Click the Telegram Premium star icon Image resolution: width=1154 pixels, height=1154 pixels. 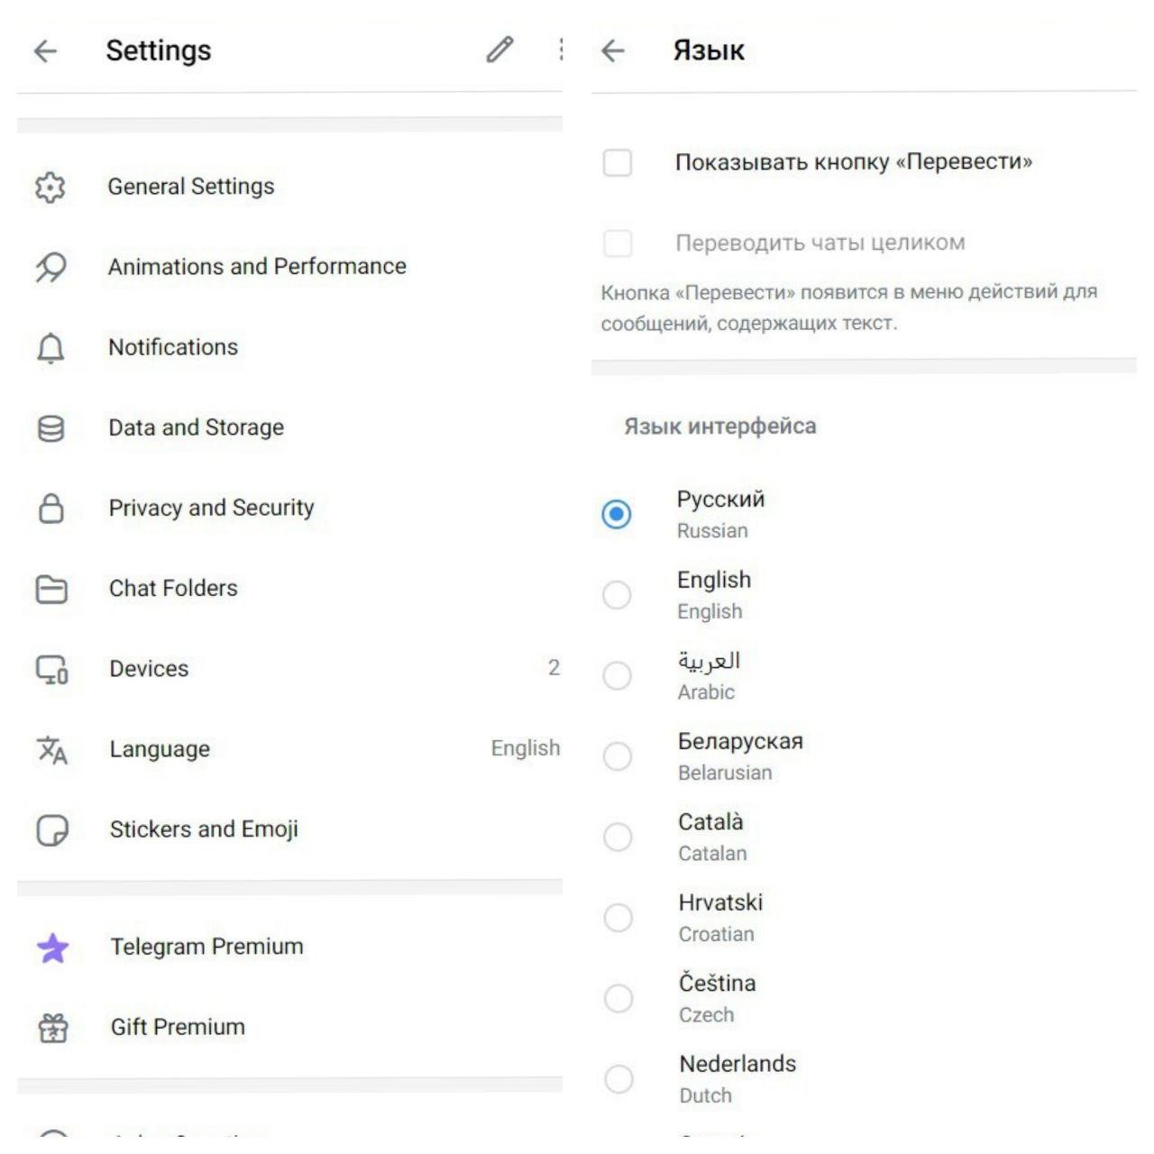pos(51,947)
